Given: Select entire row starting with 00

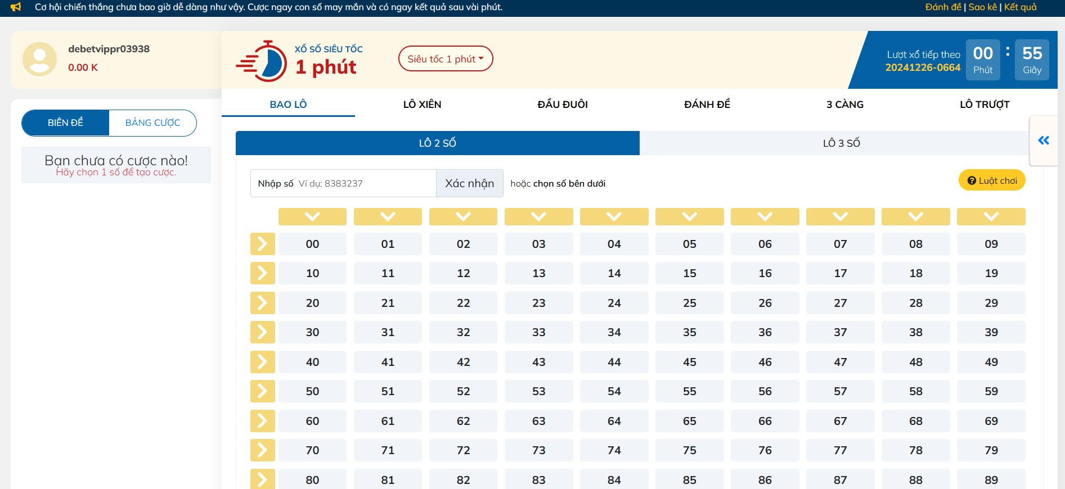Looking at the screenshot, I should tap(262, 244).
